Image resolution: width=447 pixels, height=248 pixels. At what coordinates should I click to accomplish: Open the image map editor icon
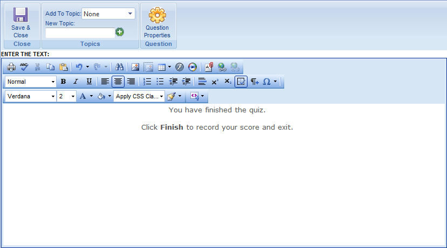tap(148, 67)
